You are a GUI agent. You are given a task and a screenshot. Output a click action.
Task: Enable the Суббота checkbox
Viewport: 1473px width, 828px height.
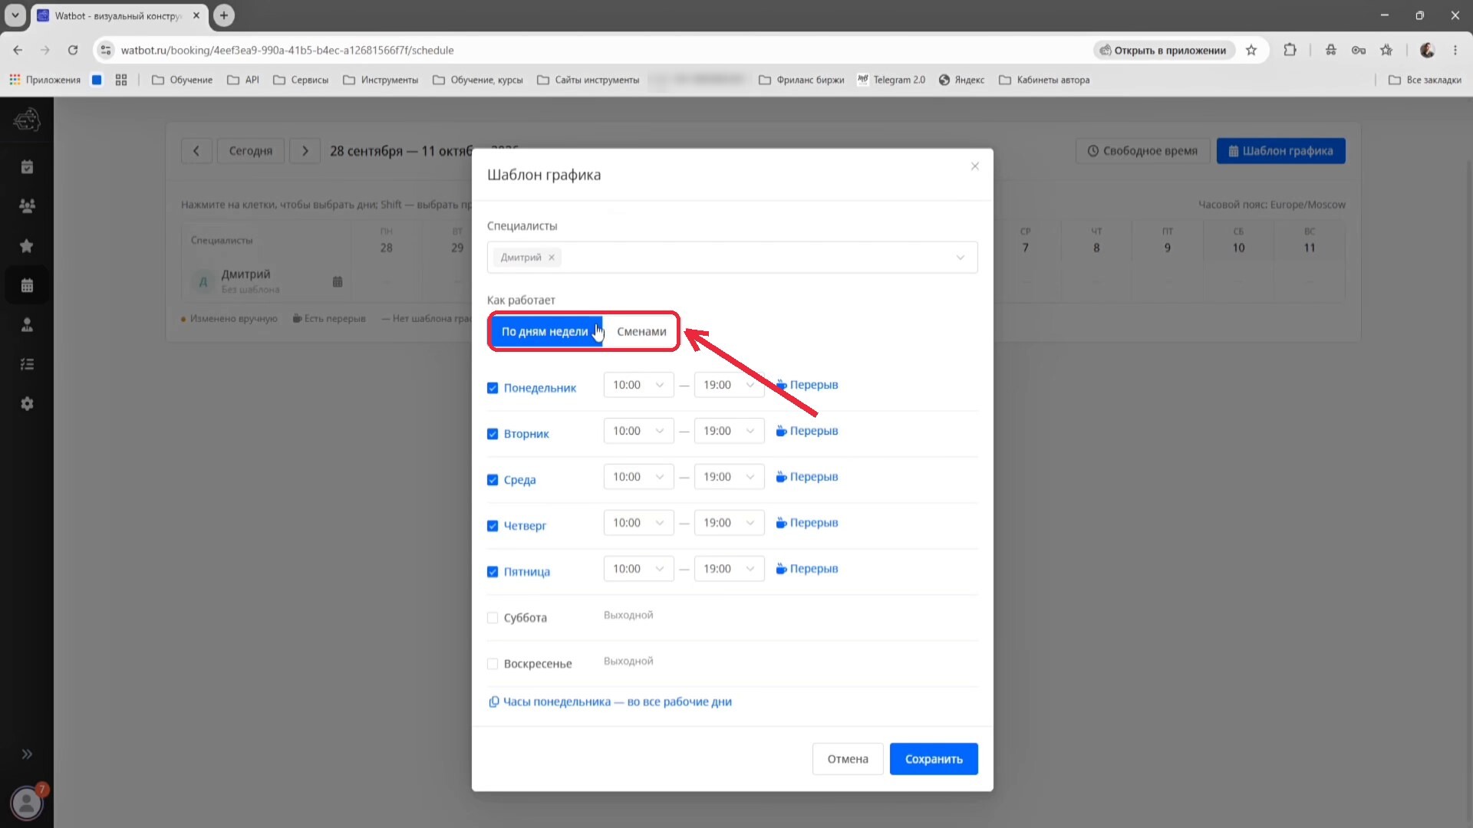pyautogui.click(x=493, y=618)
